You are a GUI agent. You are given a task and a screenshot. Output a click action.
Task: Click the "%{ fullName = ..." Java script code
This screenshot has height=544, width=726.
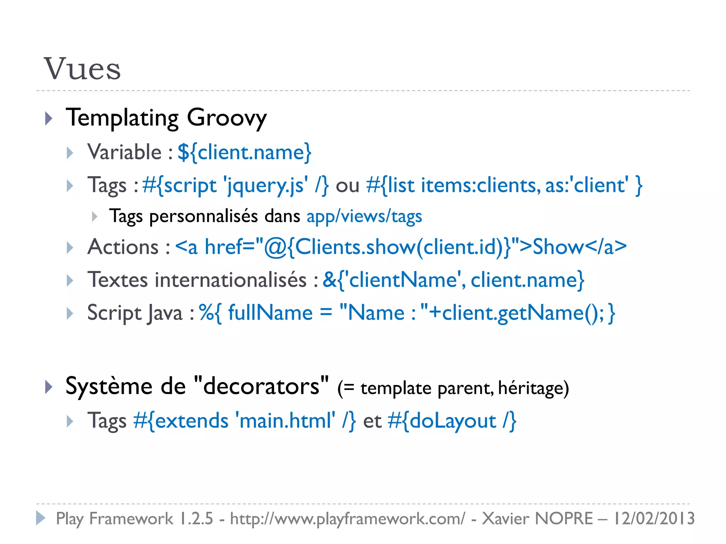(407, 313)
